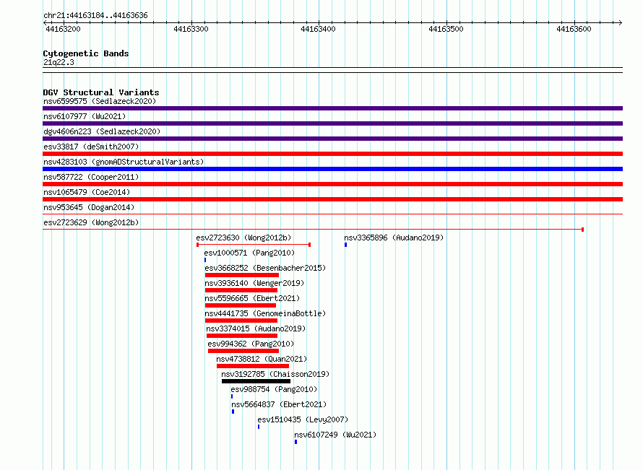643x470 pixels.
Task: Open nsv3192785 (Chaisson2019) label
Action: [275, 374]
